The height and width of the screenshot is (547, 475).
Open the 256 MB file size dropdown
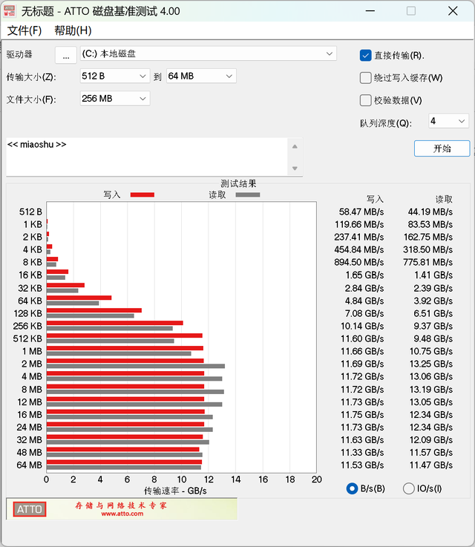tap(115, 99)
